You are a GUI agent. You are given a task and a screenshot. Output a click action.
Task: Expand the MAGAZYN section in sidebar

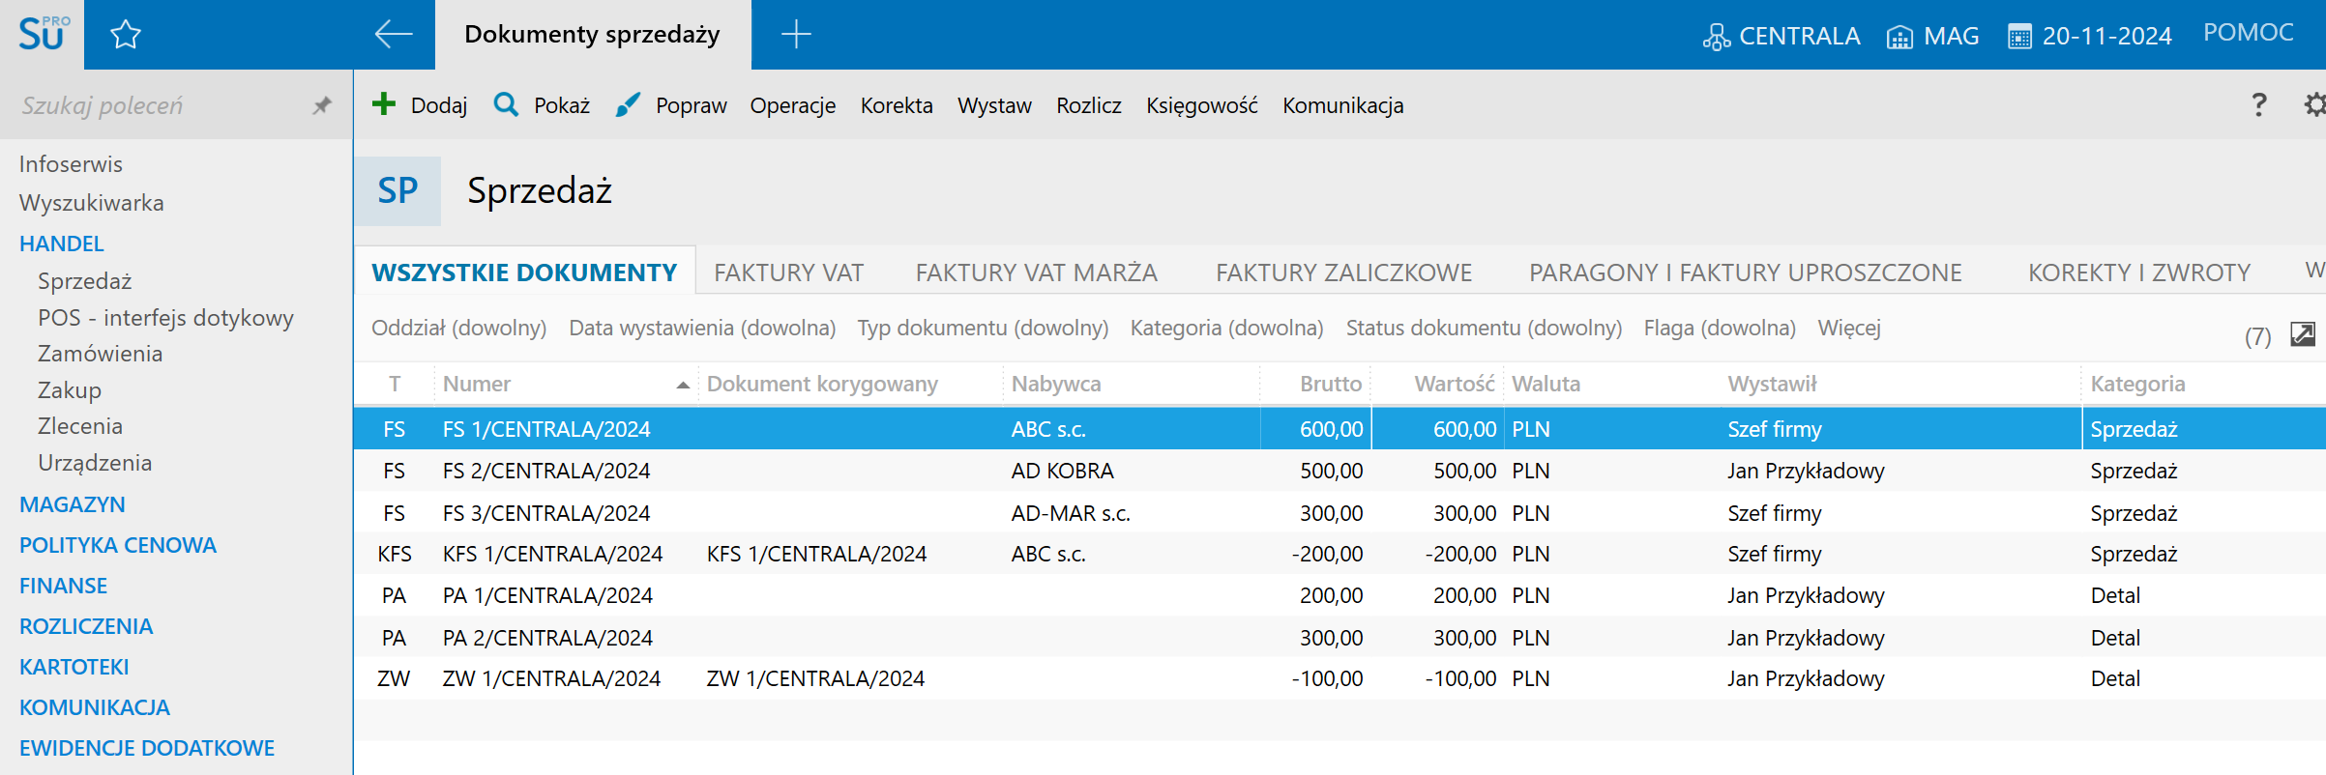click(73, 504)
